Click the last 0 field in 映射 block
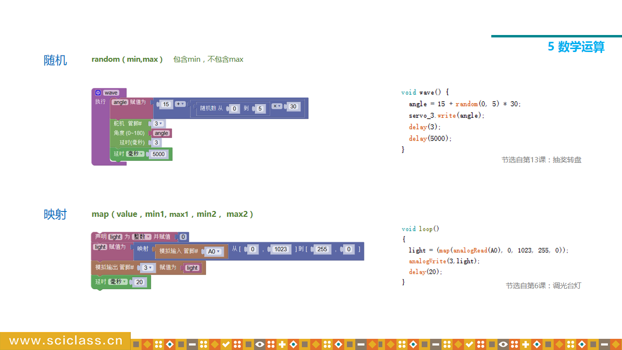The width and height of the screenshot is (622, 350). click(x=348, y=249)
